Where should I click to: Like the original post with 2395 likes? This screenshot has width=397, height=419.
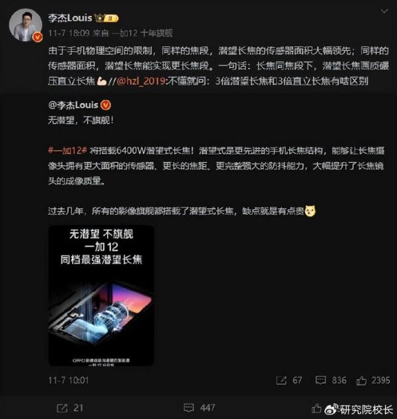click(361, 380)
